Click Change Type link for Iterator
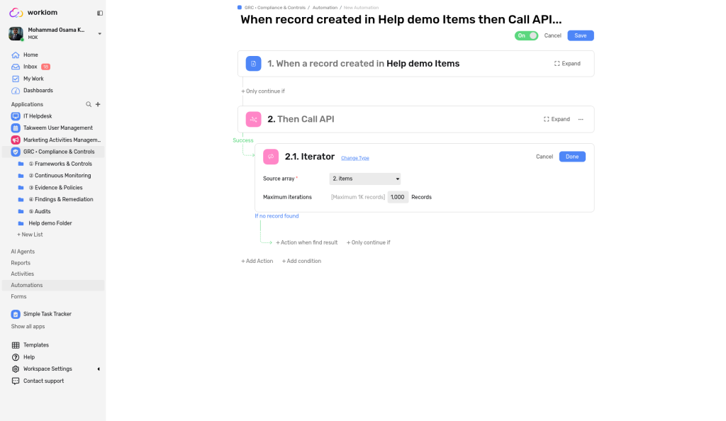726x421 pixels. tap(355, 158)
